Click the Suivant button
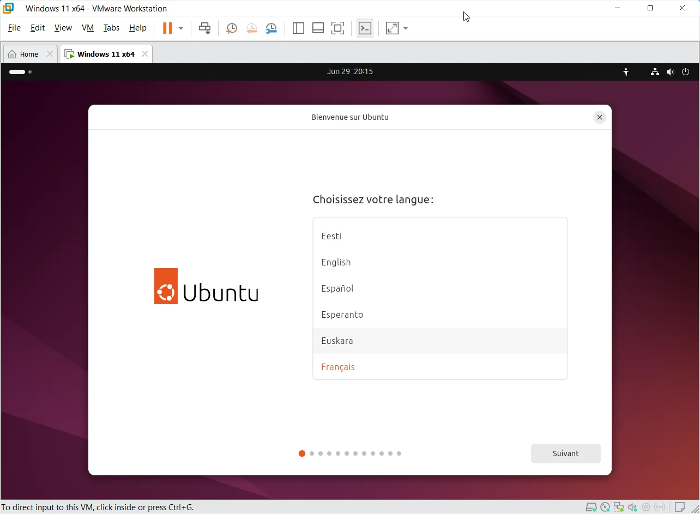 point(566,453)
